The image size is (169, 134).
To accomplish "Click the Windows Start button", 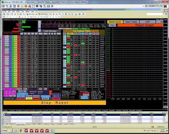I will coord(5,131).
